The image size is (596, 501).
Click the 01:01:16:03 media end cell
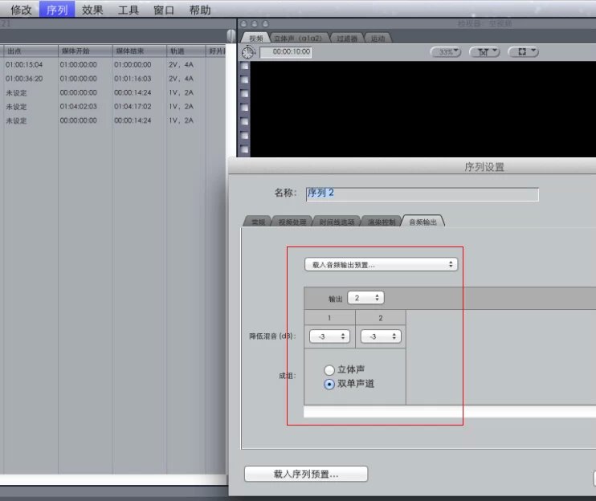[x=133, y=79]
